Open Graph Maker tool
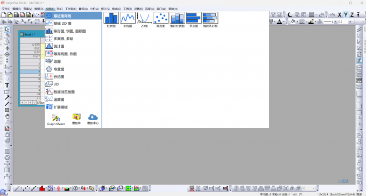This screenshot has width=366, height=196. click(56, 120)
